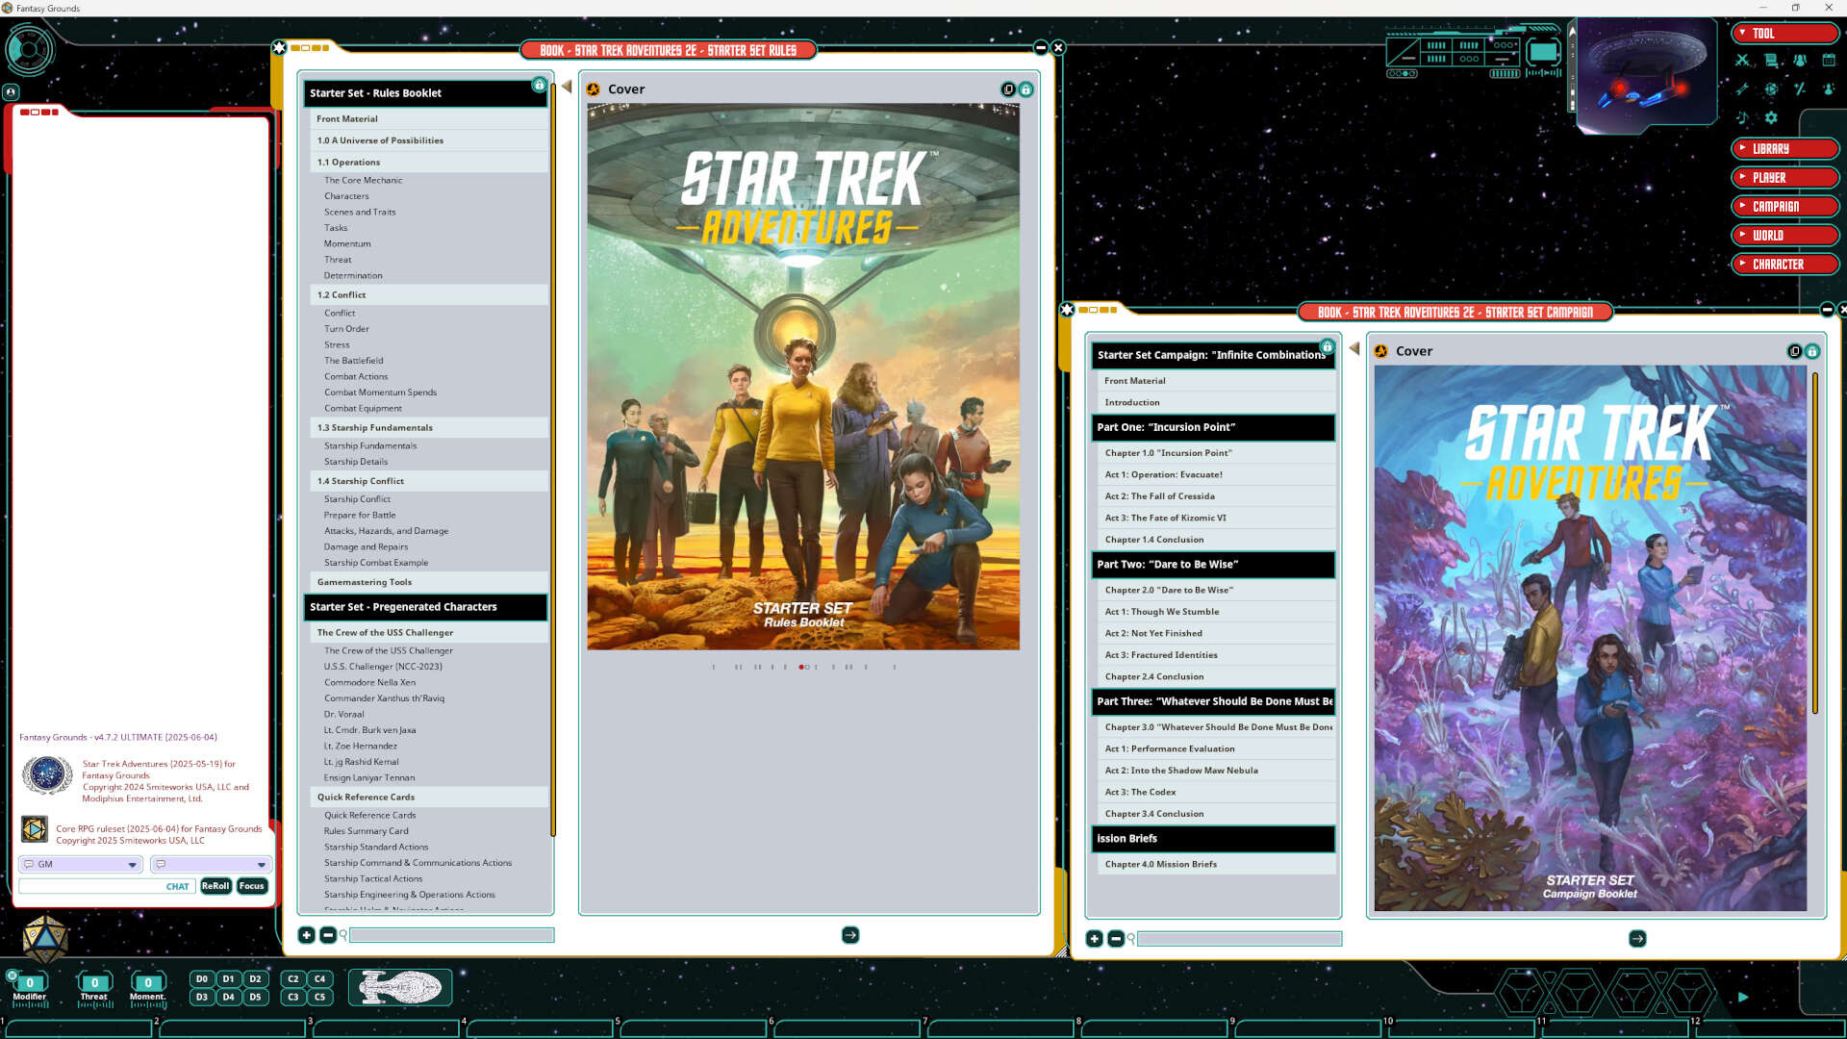Select 'Starship Combat Example' in the rules index
This screenshot has height=1039, width=1847.
[374, 563]
